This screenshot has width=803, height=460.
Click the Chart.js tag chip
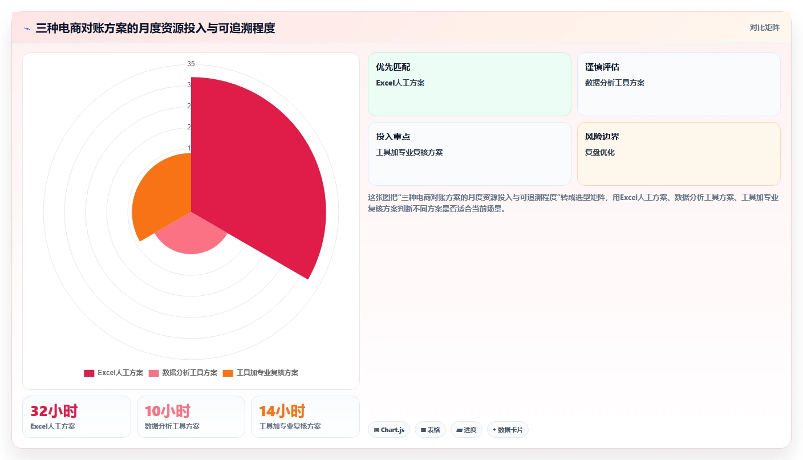(x=389, y=430)
